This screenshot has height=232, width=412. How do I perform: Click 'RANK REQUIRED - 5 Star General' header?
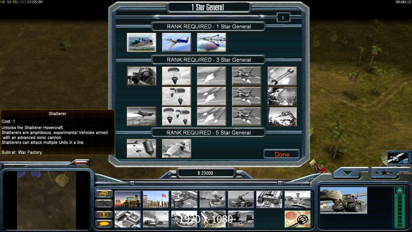coord(208,132)
